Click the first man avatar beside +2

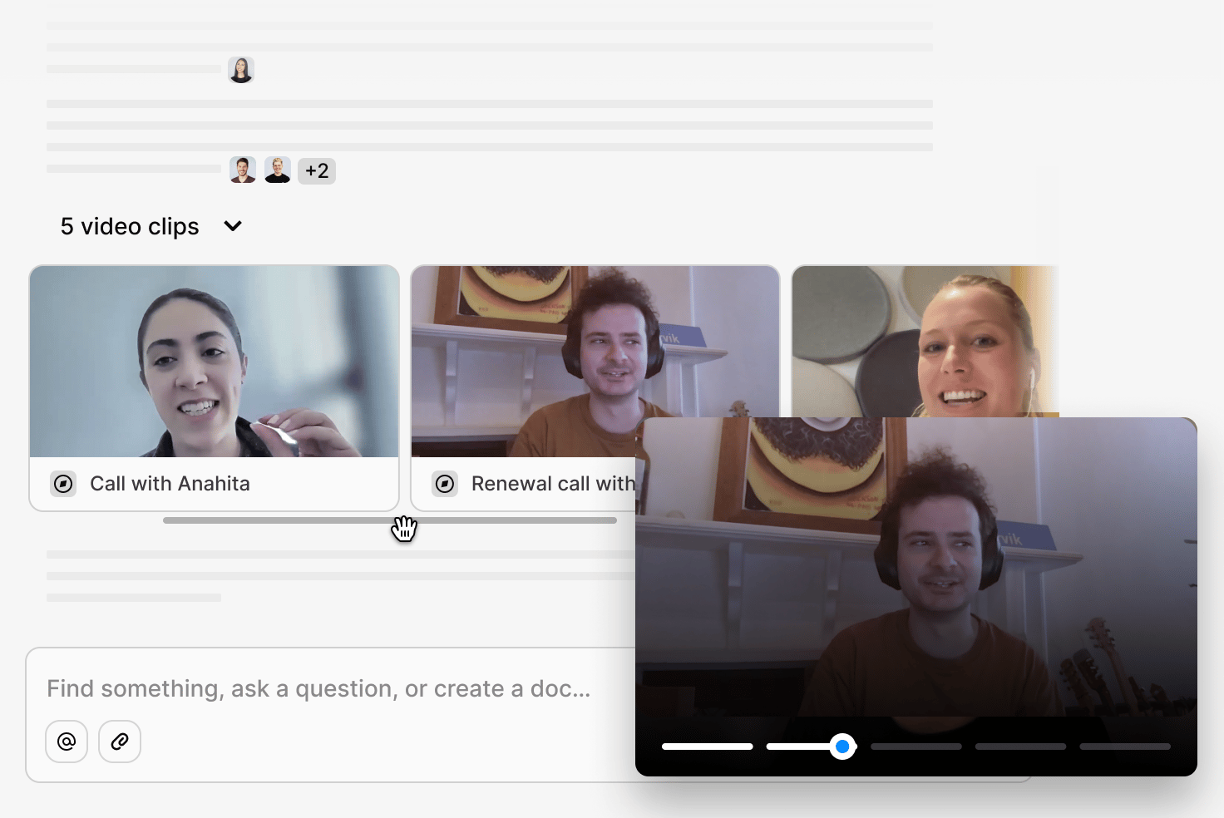[x=243, y=170]
